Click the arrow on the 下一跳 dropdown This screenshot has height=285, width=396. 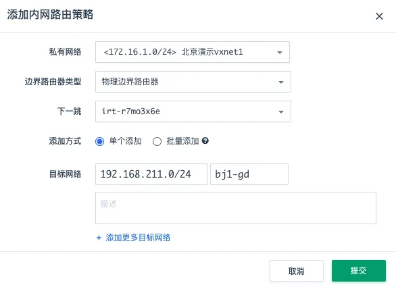click(281, 112)
